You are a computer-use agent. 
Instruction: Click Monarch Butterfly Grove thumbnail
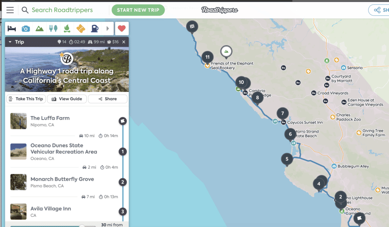point(18,182)
